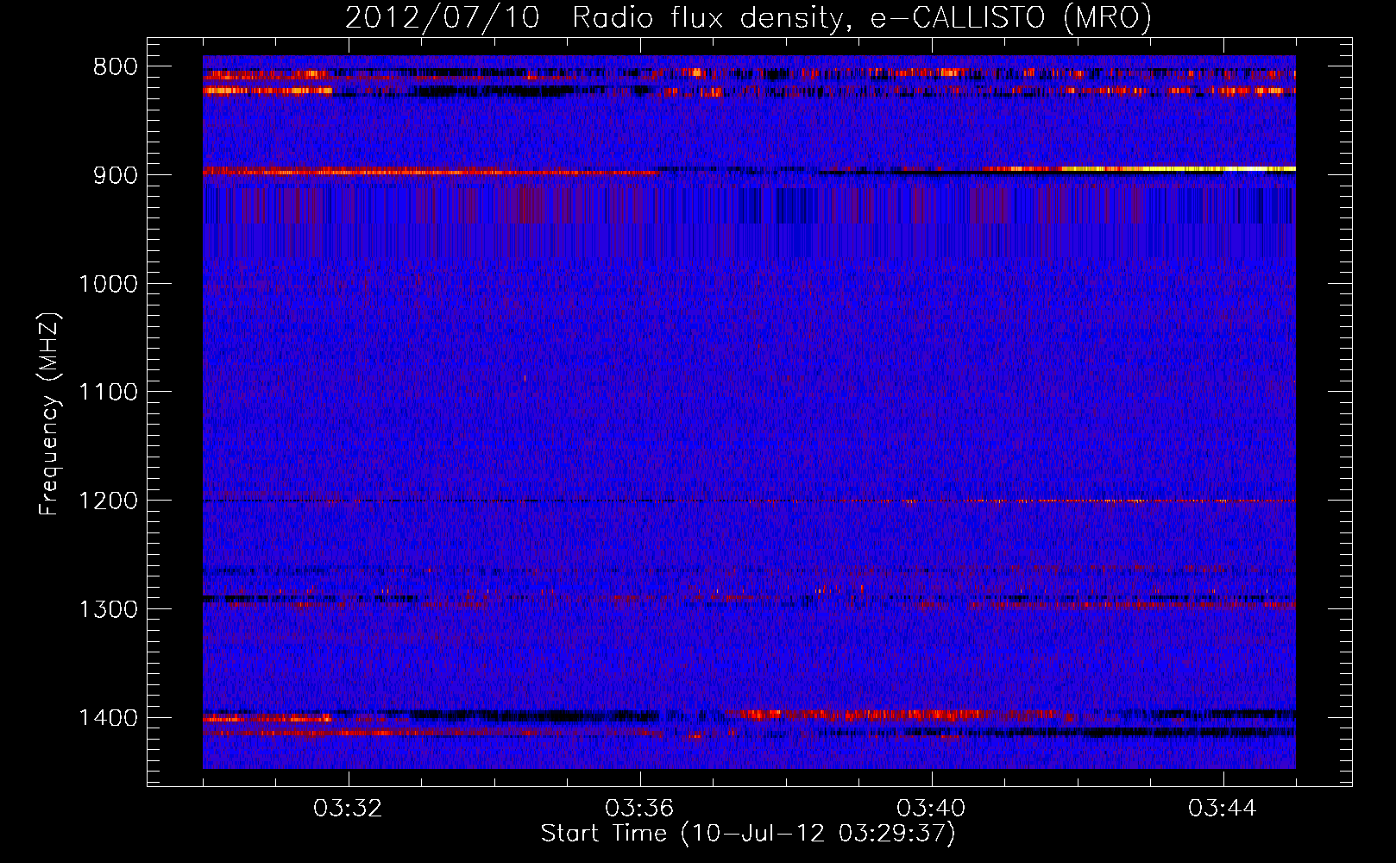Select the 1200 frequency axis label
Viewport: 1396px width, 863px height.
[x=108, y=501]
